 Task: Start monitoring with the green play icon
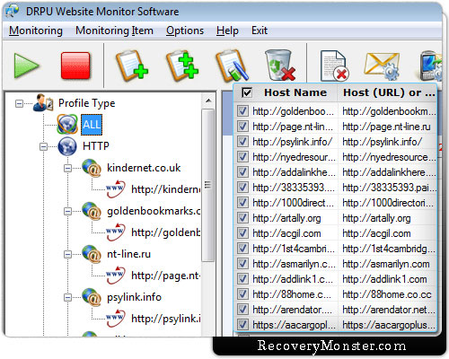coord(26,66)
